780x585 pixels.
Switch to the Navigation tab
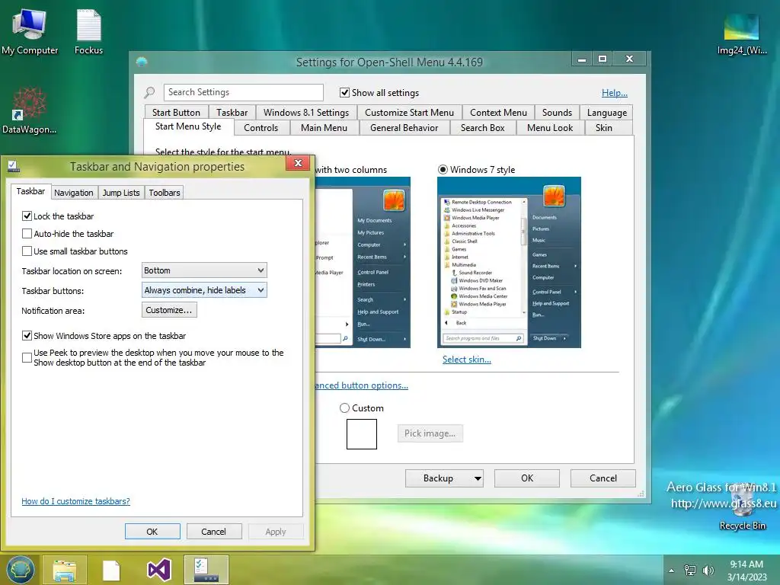(74, 193)
